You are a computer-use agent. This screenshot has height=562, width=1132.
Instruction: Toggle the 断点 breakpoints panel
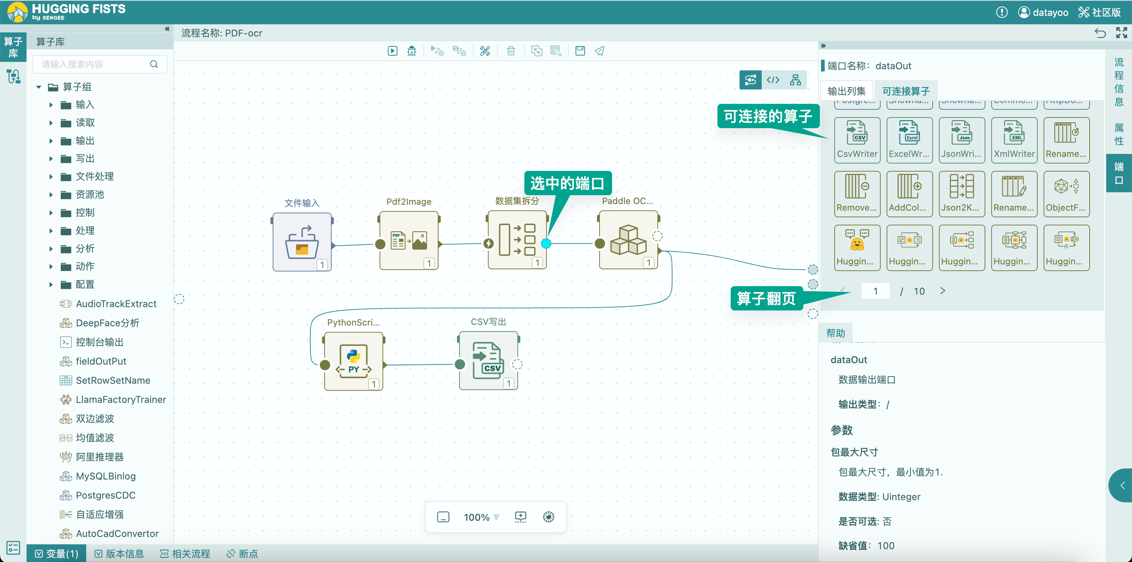click(242, 554)
